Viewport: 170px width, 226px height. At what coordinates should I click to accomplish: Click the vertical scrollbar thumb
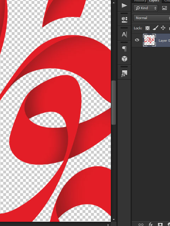click(114, 102)
